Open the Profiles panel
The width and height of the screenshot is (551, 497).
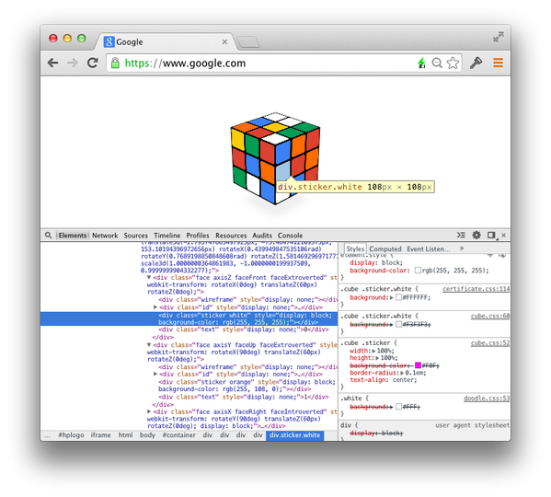coord(198,236)
